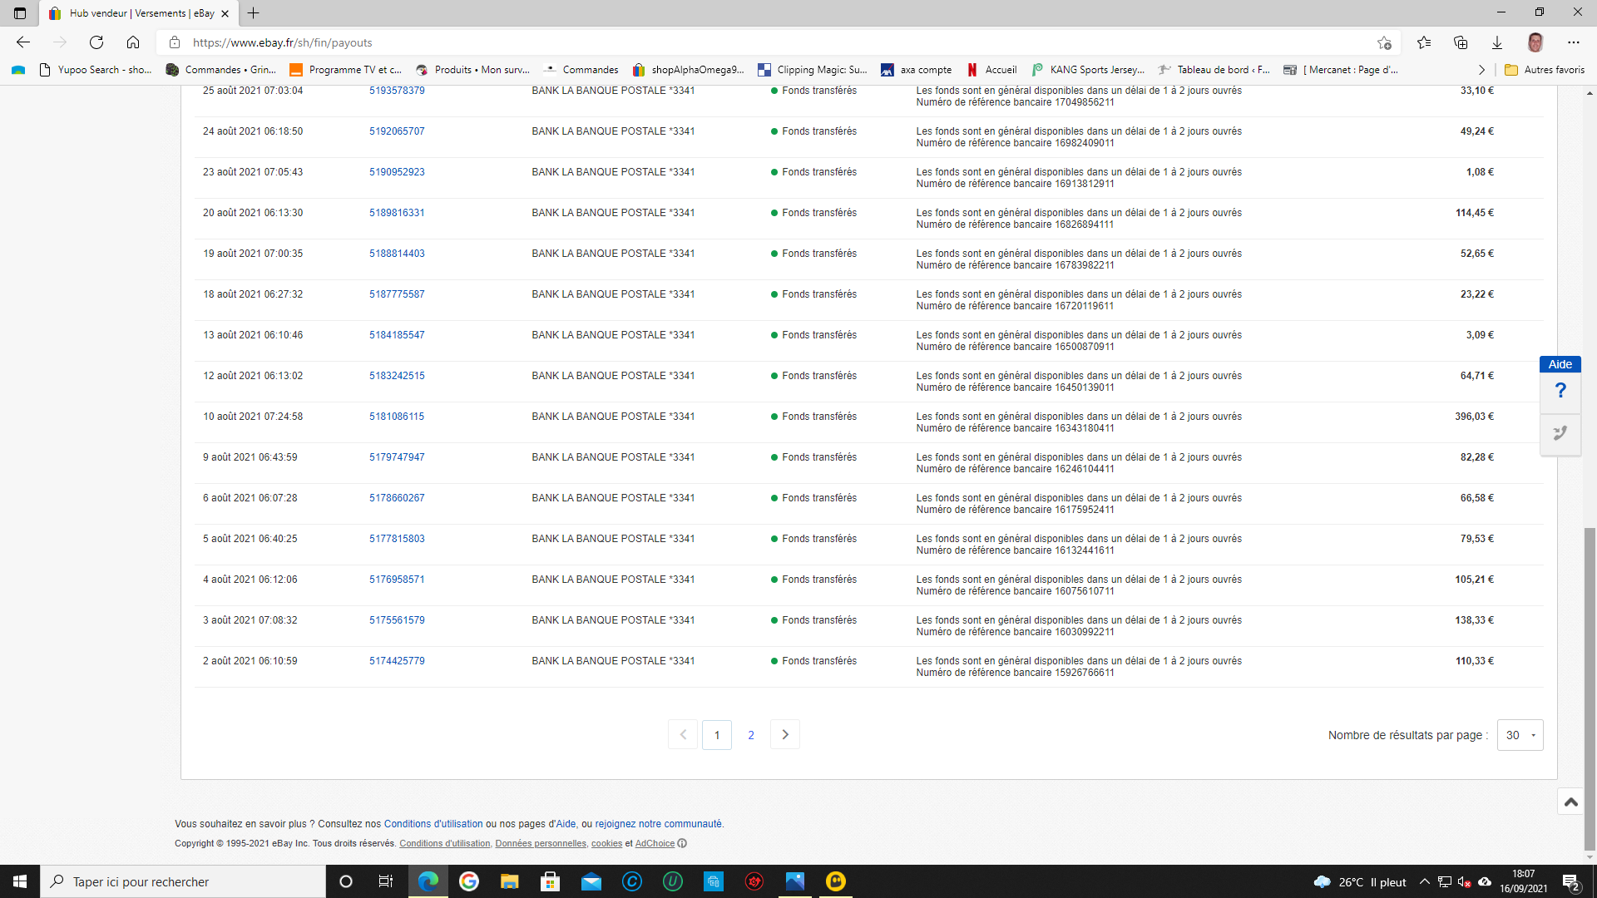1597x898 pixels.
Task: Click the phone contact icon under Aide
Action: click(x=1560, y=433)
